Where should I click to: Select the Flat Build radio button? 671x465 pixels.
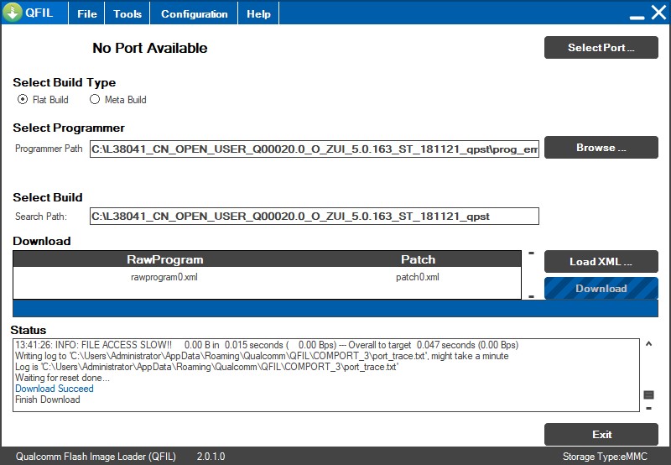pos(23,99)
